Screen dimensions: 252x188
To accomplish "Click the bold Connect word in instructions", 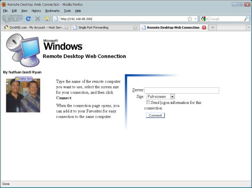I will pos(64,98).
